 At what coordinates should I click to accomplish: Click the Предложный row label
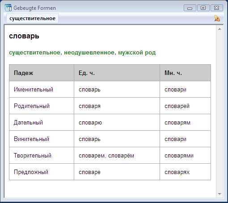click(x=31, y=172)
